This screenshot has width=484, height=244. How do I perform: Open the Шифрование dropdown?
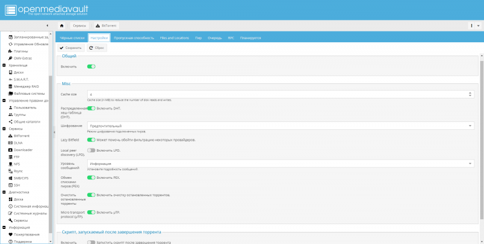pyautogui.click(x=281, y=126)
